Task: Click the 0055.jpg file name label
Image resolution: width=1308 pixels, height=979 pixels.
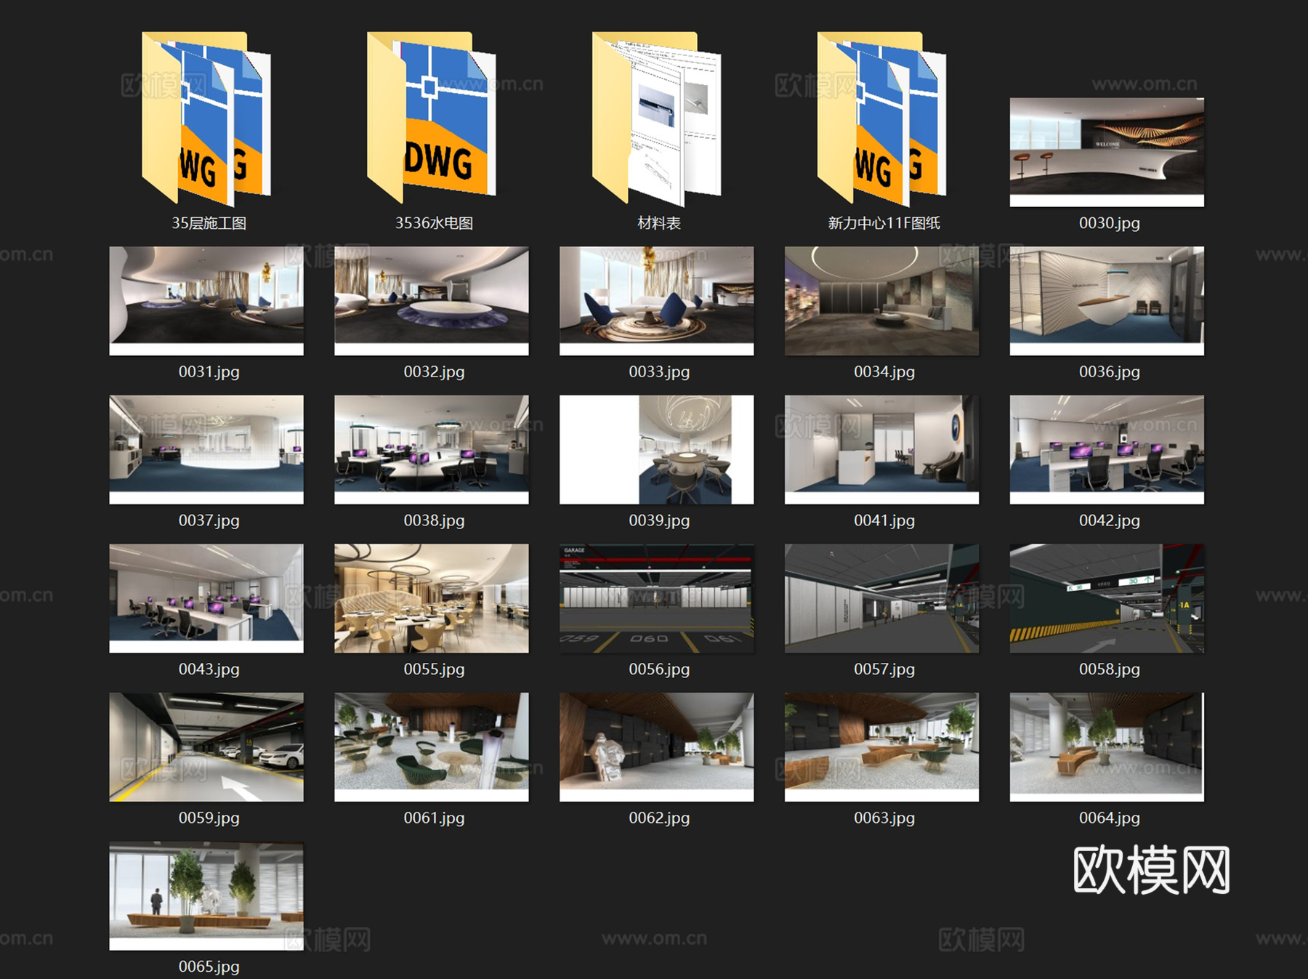Action: [435, 669]
